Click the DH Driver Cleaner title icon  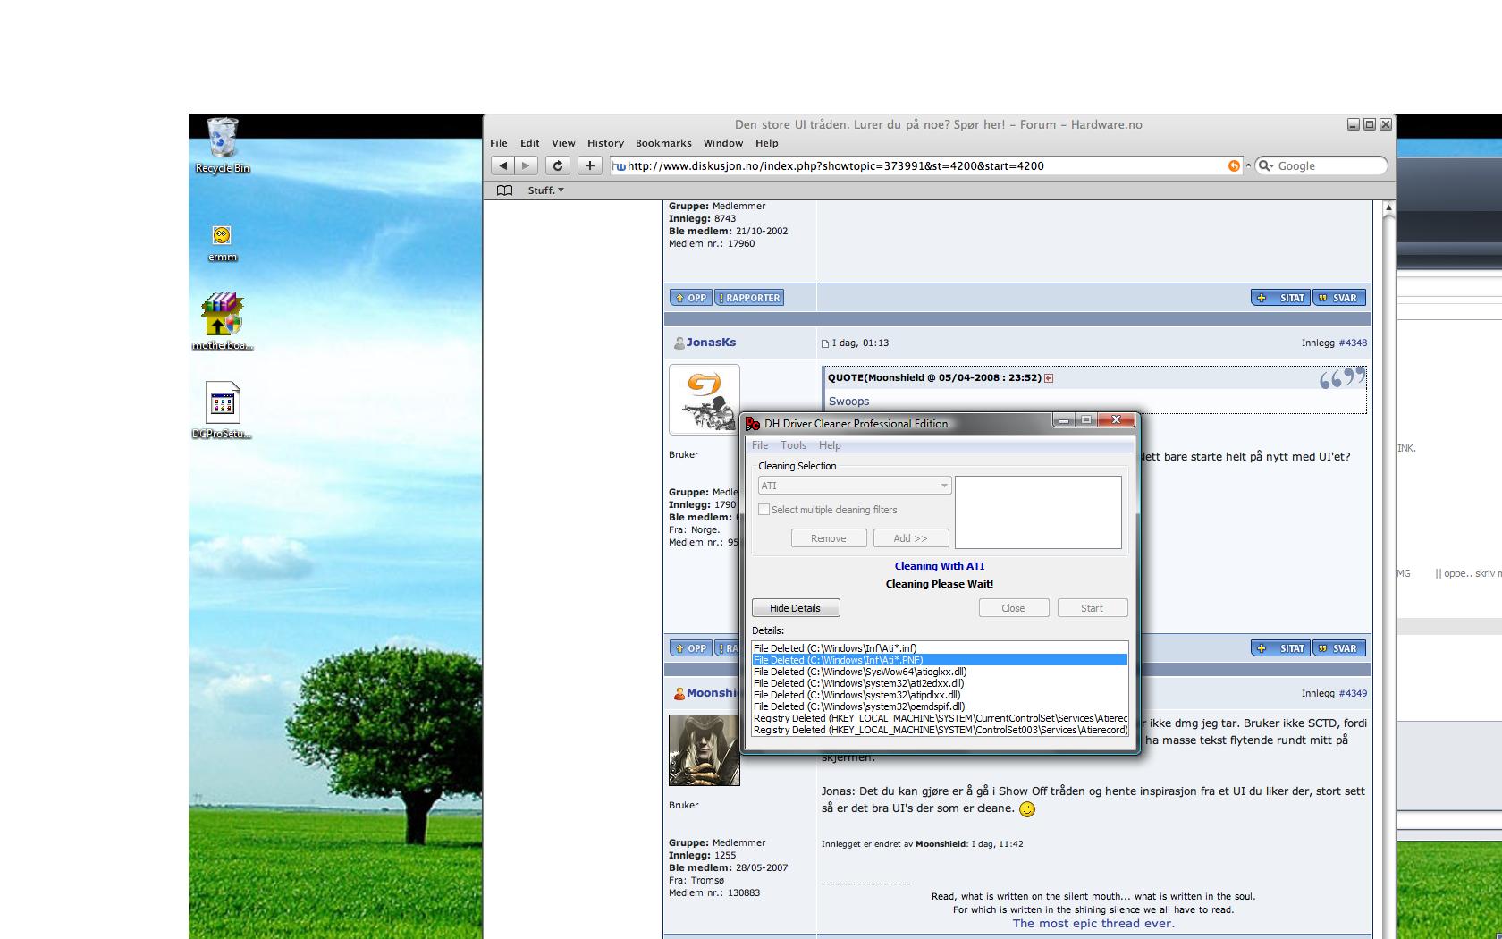[x=753, y=424]
